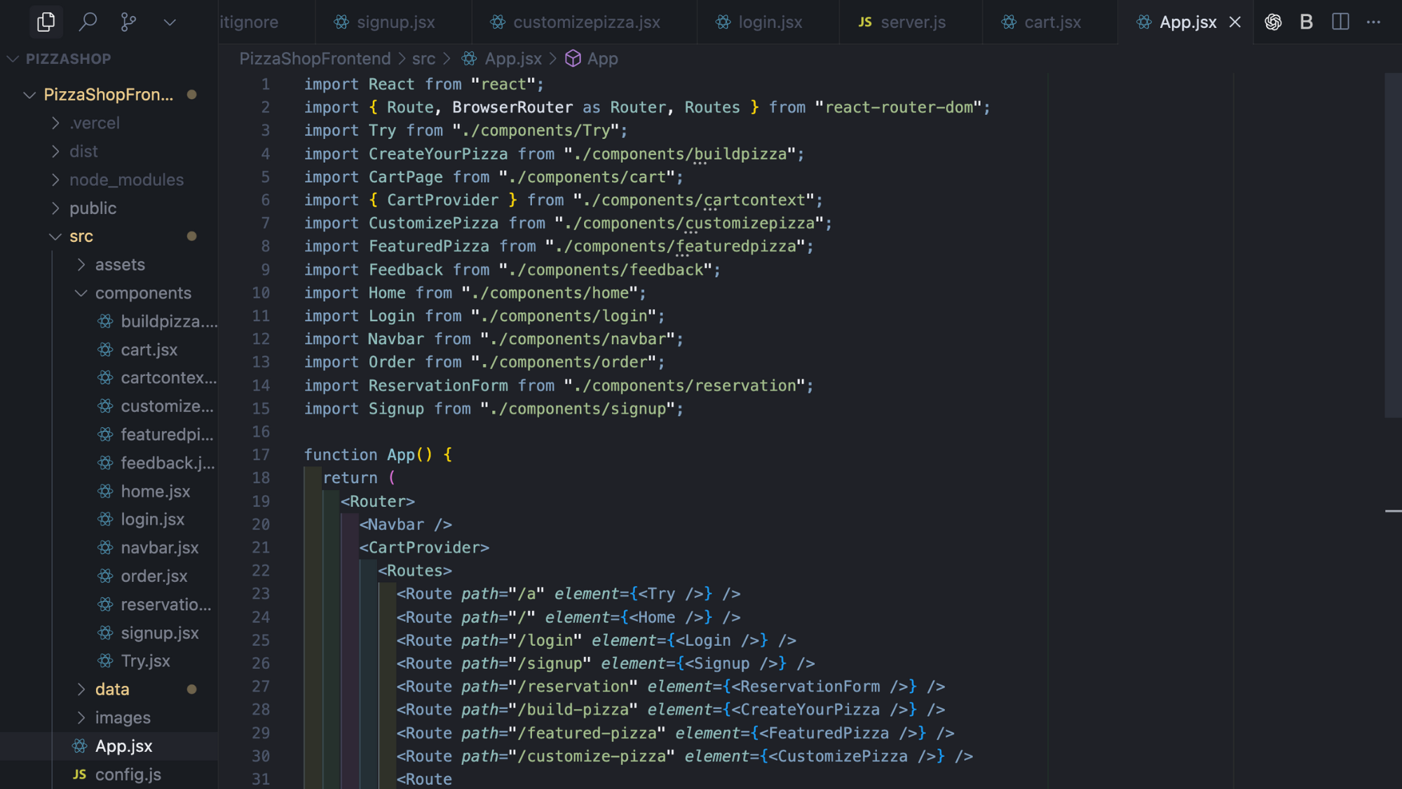Collapse the PizzaShopFrontend folder
Image resolution: width=1402 pixels, height=789 pixels.
(x=109, y=94)
